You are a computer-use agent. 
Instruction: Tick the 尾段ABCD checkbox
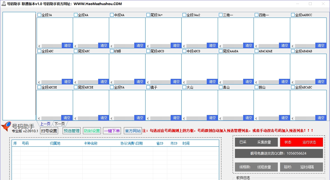tap(148, 51)
